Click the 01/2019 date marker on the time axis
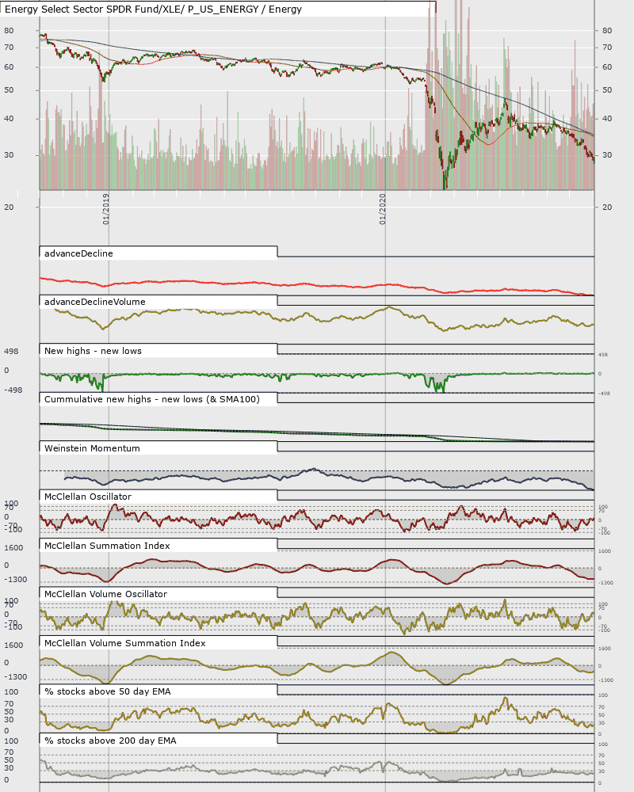Screen dimensions: 634x792 click(x=105, y=209)
